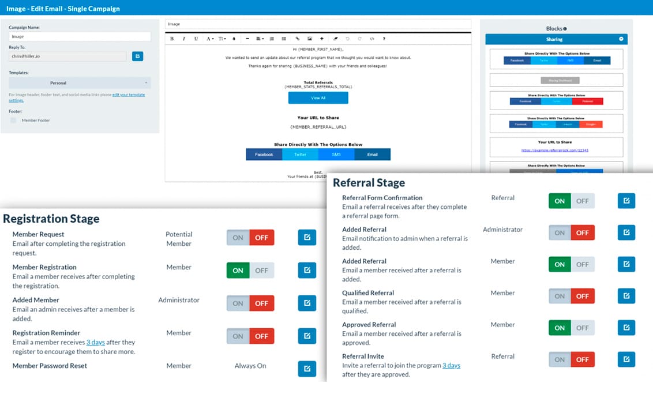The width and height of the screenshot is (653, 394).
Task: Toggle bold formatting in the editor toolbar
Action: click(x=172, y=39)
